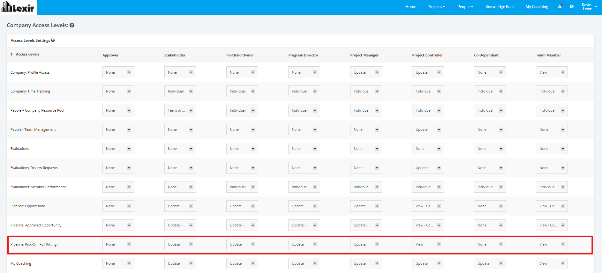
Task: Click the 'Pipeline: Opportunity' row label
Action: click(x=28, y=206)
